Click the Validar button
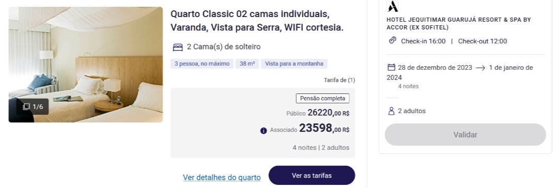This screenshot has width=554, height=188. point(465,135)
